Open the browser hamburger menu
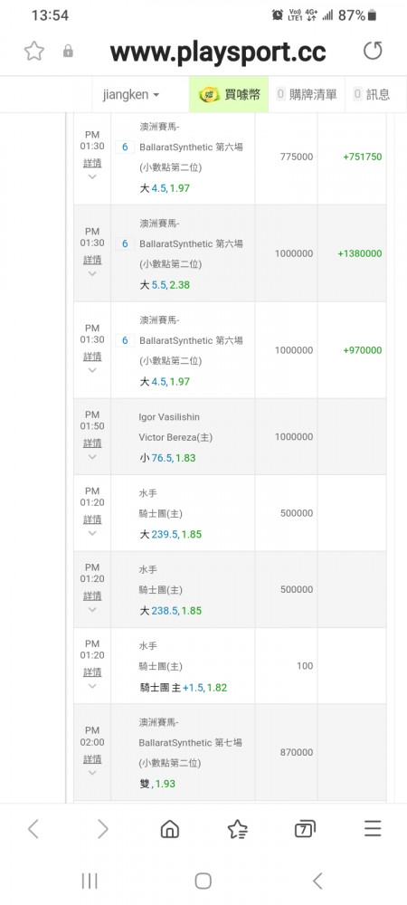 [373, 829]
